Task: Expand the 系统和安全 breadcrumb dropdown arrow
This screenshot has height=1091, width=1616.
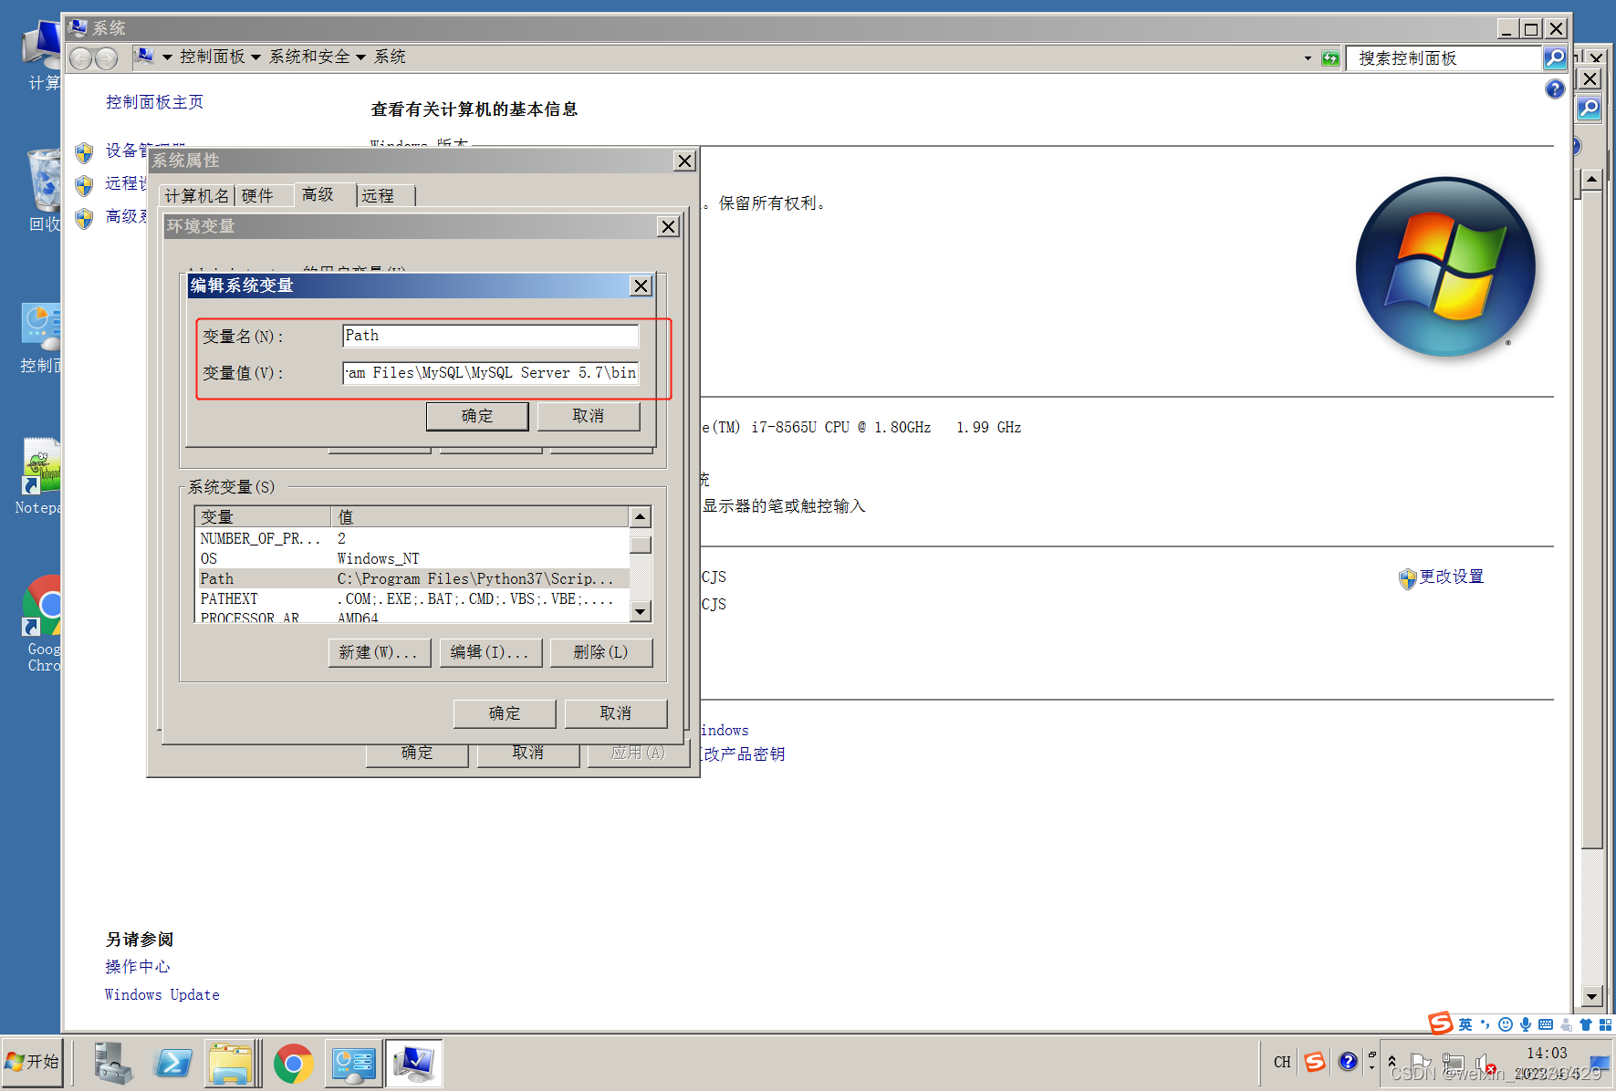Action: [x=360, y=57]
